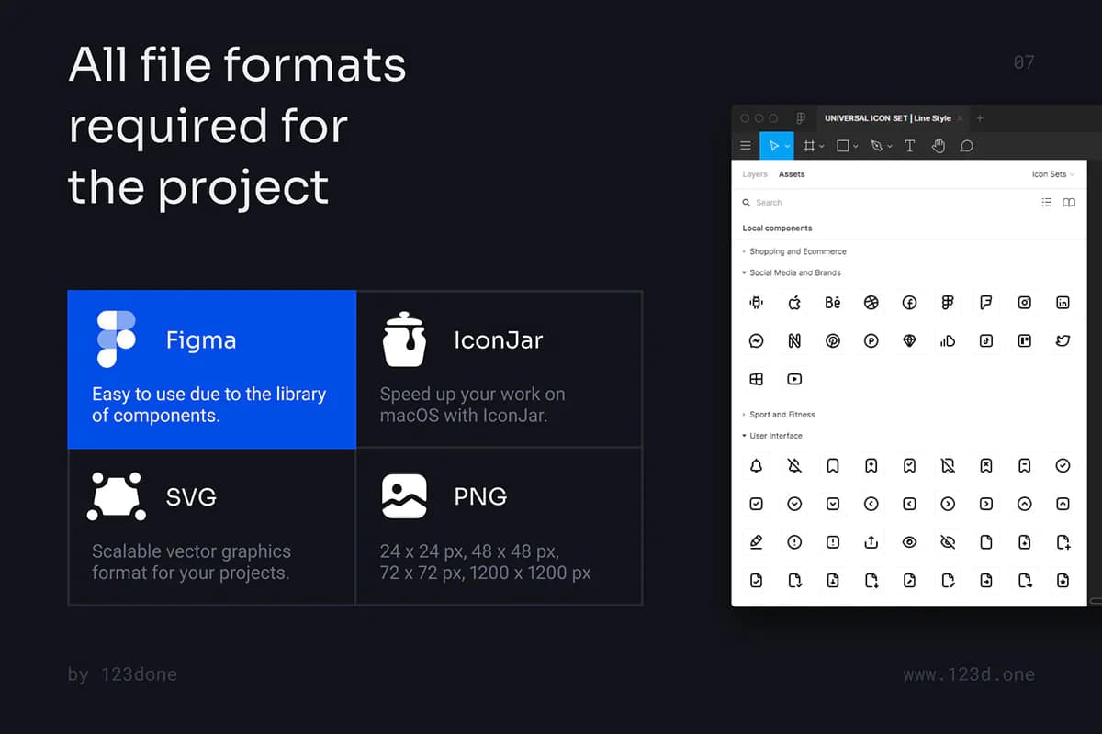Switch to the Layers tab
The height and width of the screenshot is (734, 1102).
pyautogui.click(x=755, y=174)
